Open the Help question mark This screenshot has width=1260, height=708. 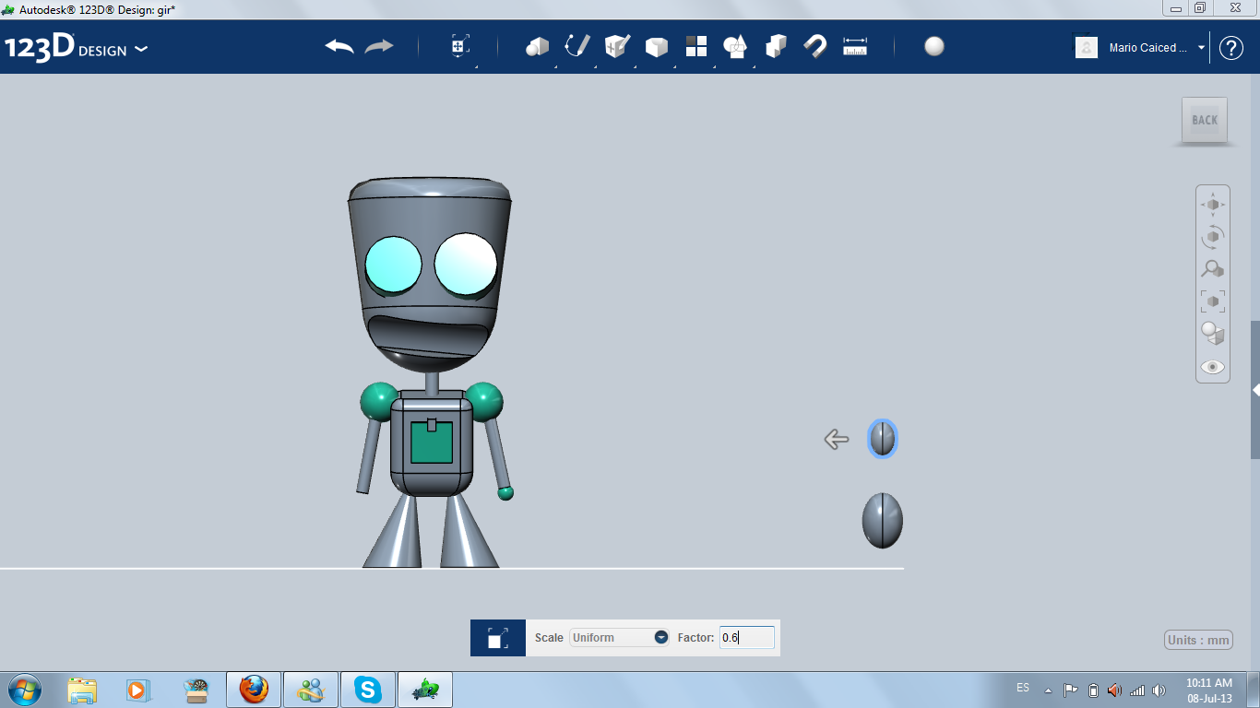click(x=1231, y=48)
